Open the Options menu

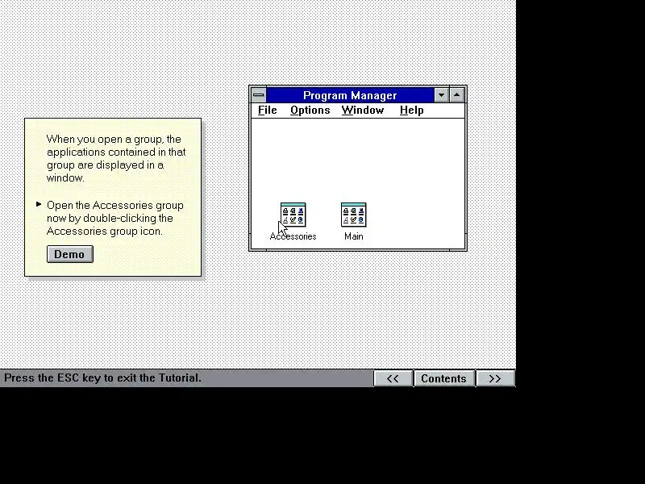[310, 111]
